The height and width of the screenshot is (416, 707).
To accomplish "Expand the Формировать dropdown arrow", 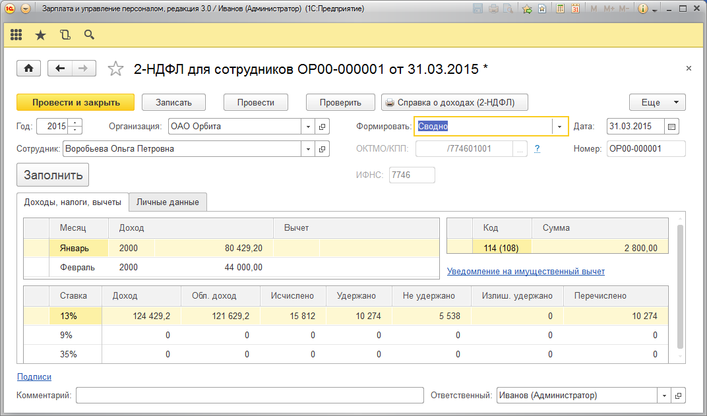I will coord(560,127).
